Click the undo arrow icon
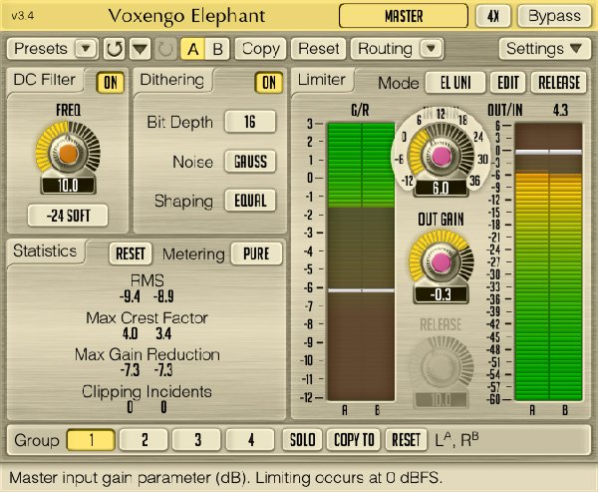 tap(114, 49)
